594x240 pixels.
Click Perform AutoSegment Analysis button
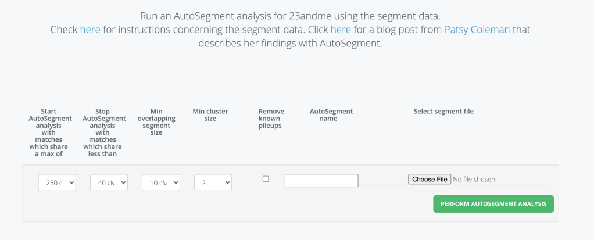click(x=493, y=204)
